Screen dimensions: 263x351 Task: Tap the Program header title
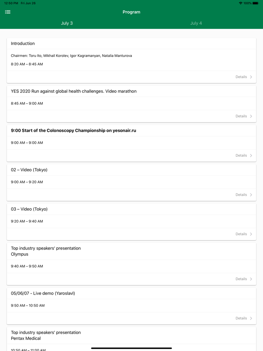click(x=131, y=12)
